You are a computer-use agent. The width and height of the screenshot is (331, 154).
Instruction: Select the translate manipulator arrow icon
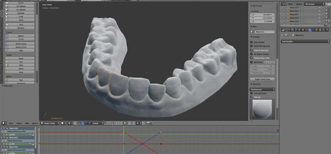[82, 123]
